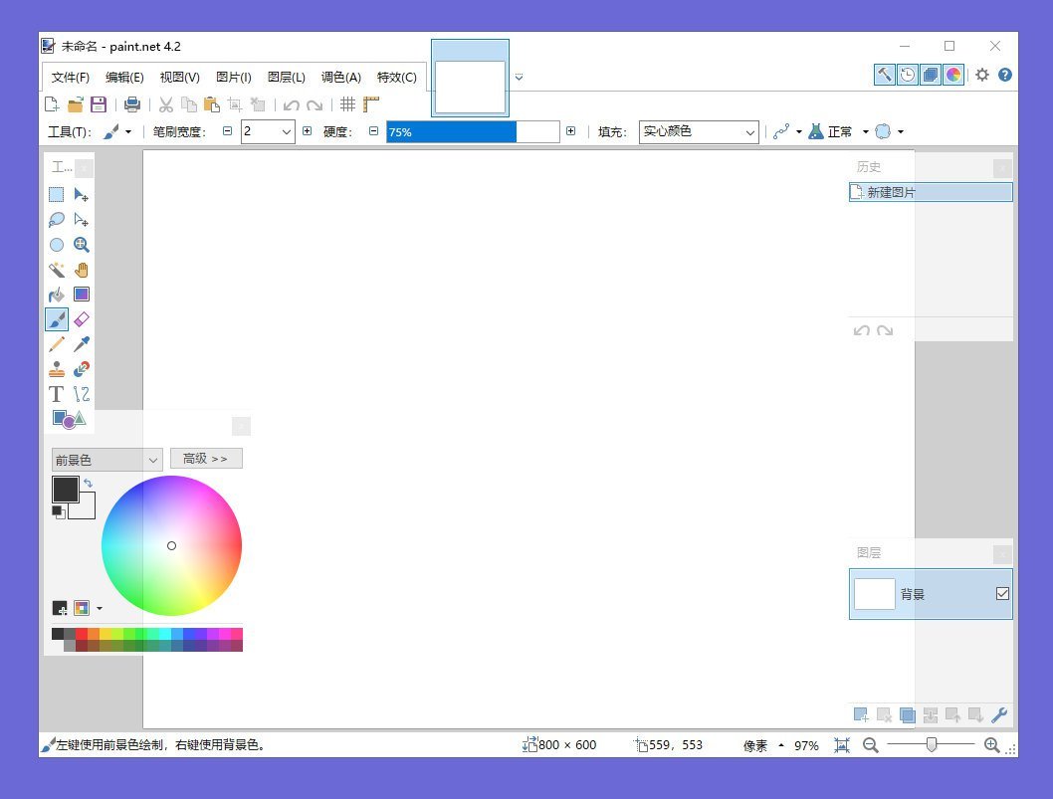The width and height of the screenshot is (1053, 799).
Task: Select the Text tool
Action: click(x=57, y=393)
